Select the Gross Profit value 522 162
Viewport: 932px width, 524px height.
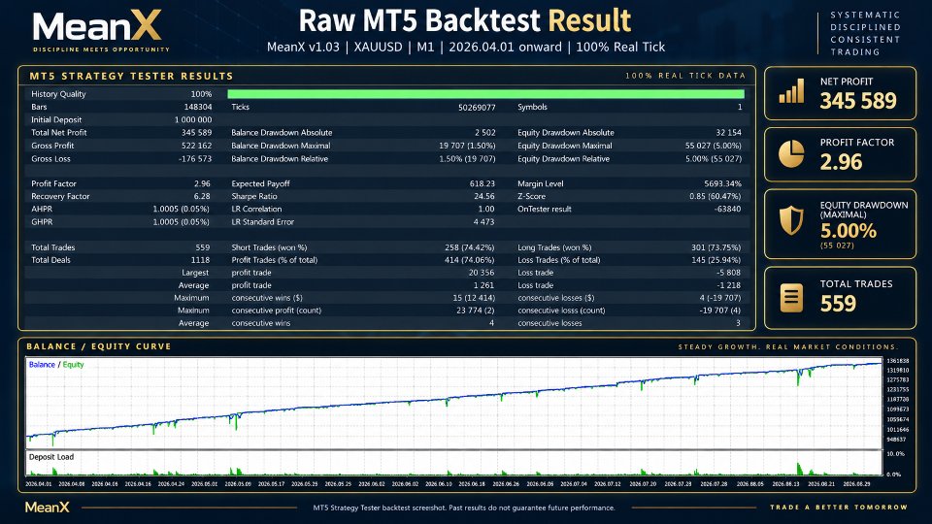tap(197, 146)
